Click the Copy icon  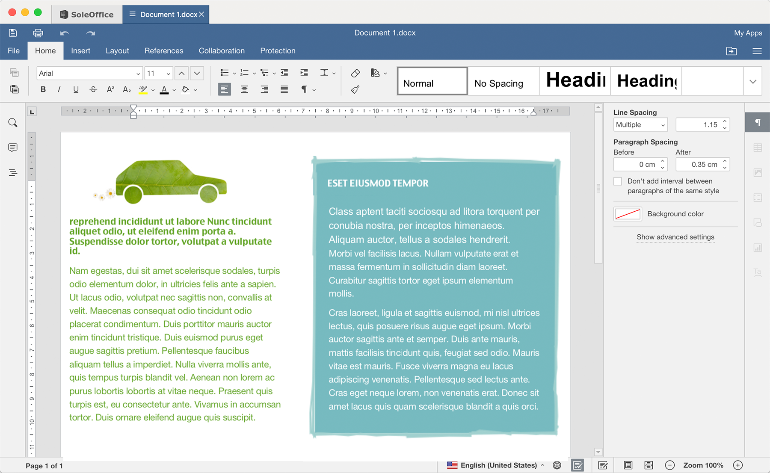point(14,73)
